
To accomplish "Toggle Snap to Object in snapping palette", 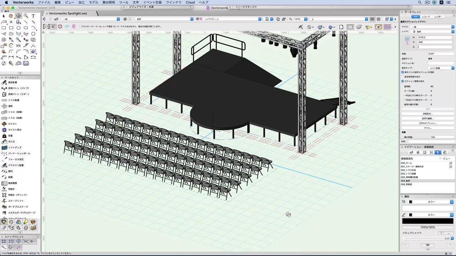I will [x=11, y=241].
